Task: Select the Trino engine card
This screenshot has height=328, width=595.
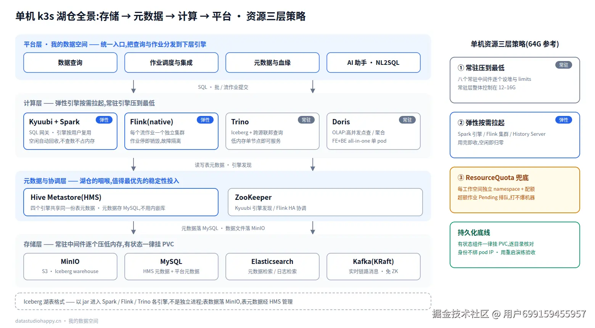Action: pos(272,131)
